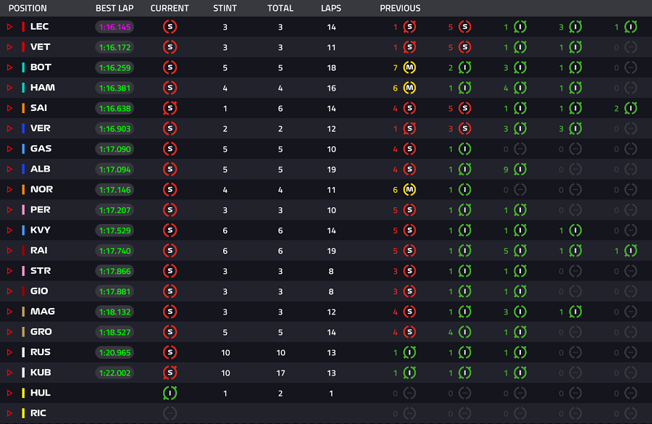Select BOT's 2-lap intermediate tyre icon
Viewport: 652px width, 424px height.
coord(465,67)
